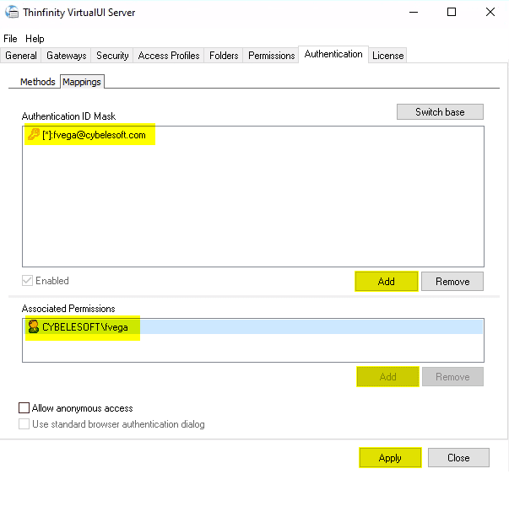This screenshot has width=509, height=528.
Task: Toggle Use standard browser authentication dialog
Action: pos(24,424)
